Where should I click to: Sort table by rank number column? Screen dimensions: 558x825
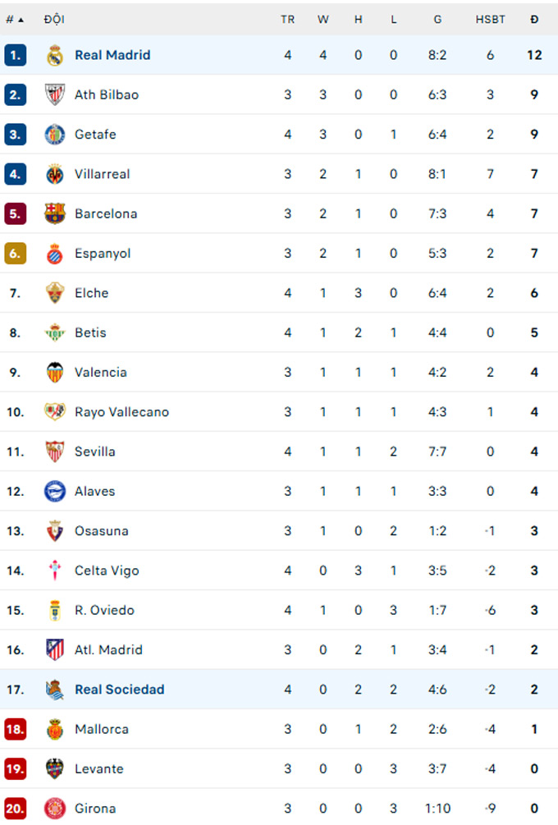point(15,19)
